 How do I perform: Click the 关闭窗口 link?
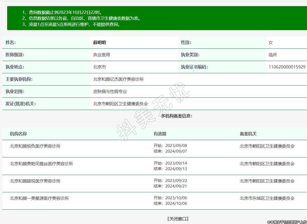[x=178, y=219]
